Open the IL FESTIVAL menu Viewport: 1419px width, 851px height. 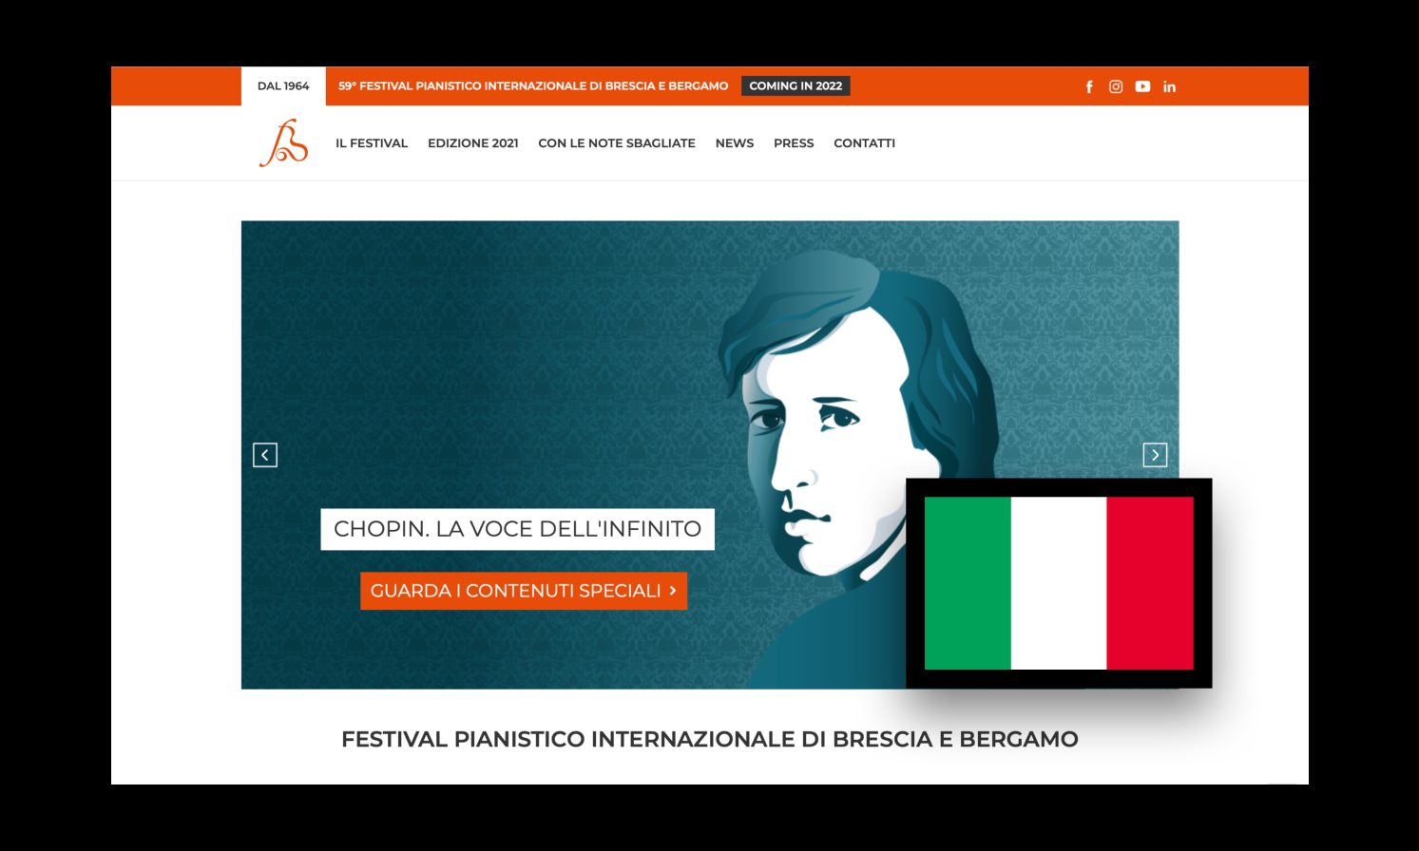click(372, 143)
